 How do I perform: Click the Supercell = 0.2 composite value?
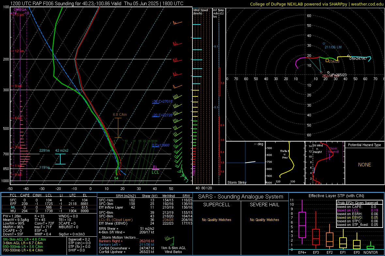(x=79, y=239)
